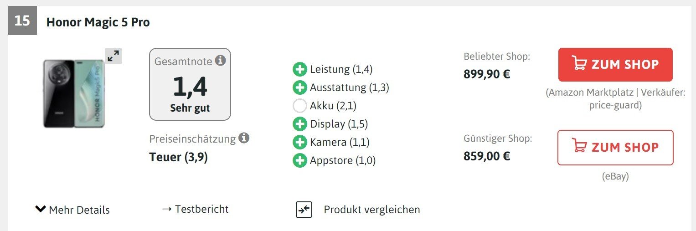This screenshot has width=696, height=231.
Task: Click the green plus icon beside Ausstattung
Action: (299, 87)
